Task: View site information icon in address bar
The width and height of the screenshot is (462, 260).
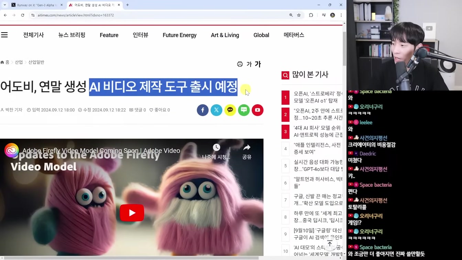Action: [33, 15]
